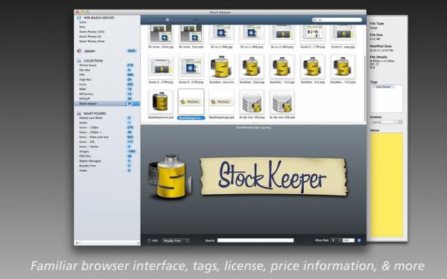Click the Web Search Groups globe icon
Screen dimensions: 447x279
pyautogui.click(x=79, y=18)
